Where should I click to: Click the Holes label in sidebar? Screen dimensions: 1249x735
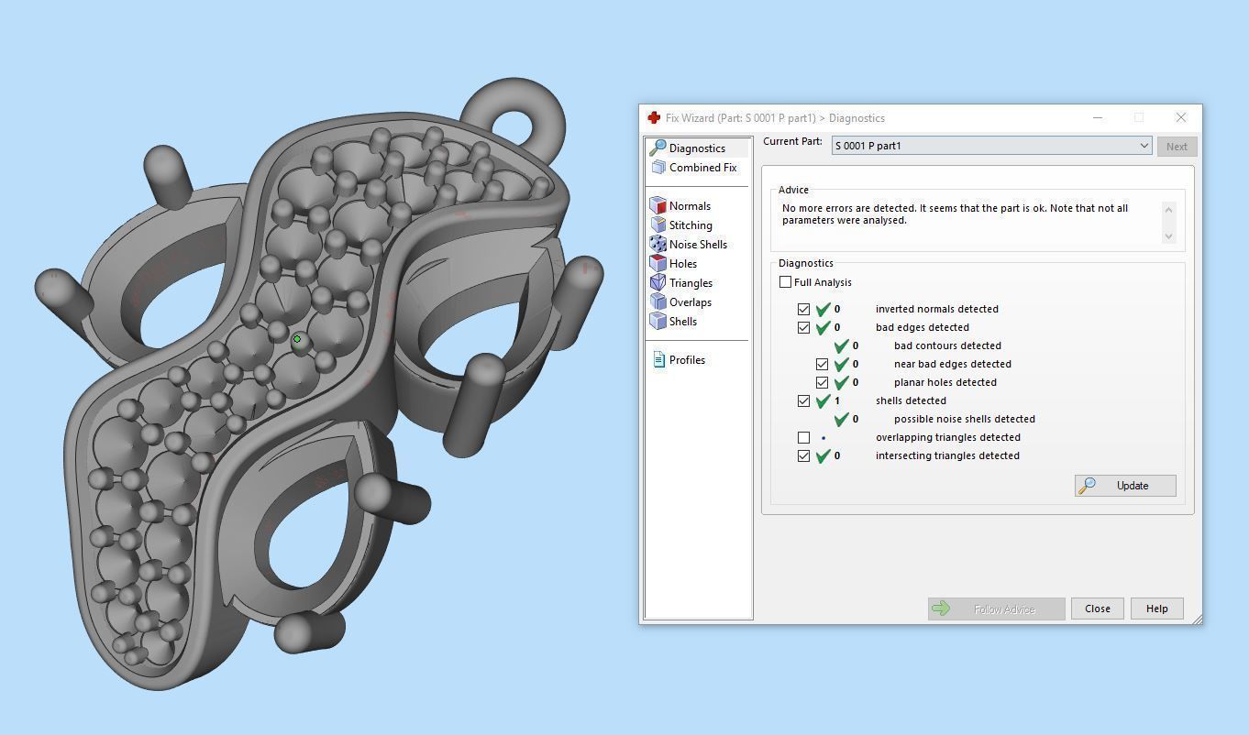tap(683, 263)
